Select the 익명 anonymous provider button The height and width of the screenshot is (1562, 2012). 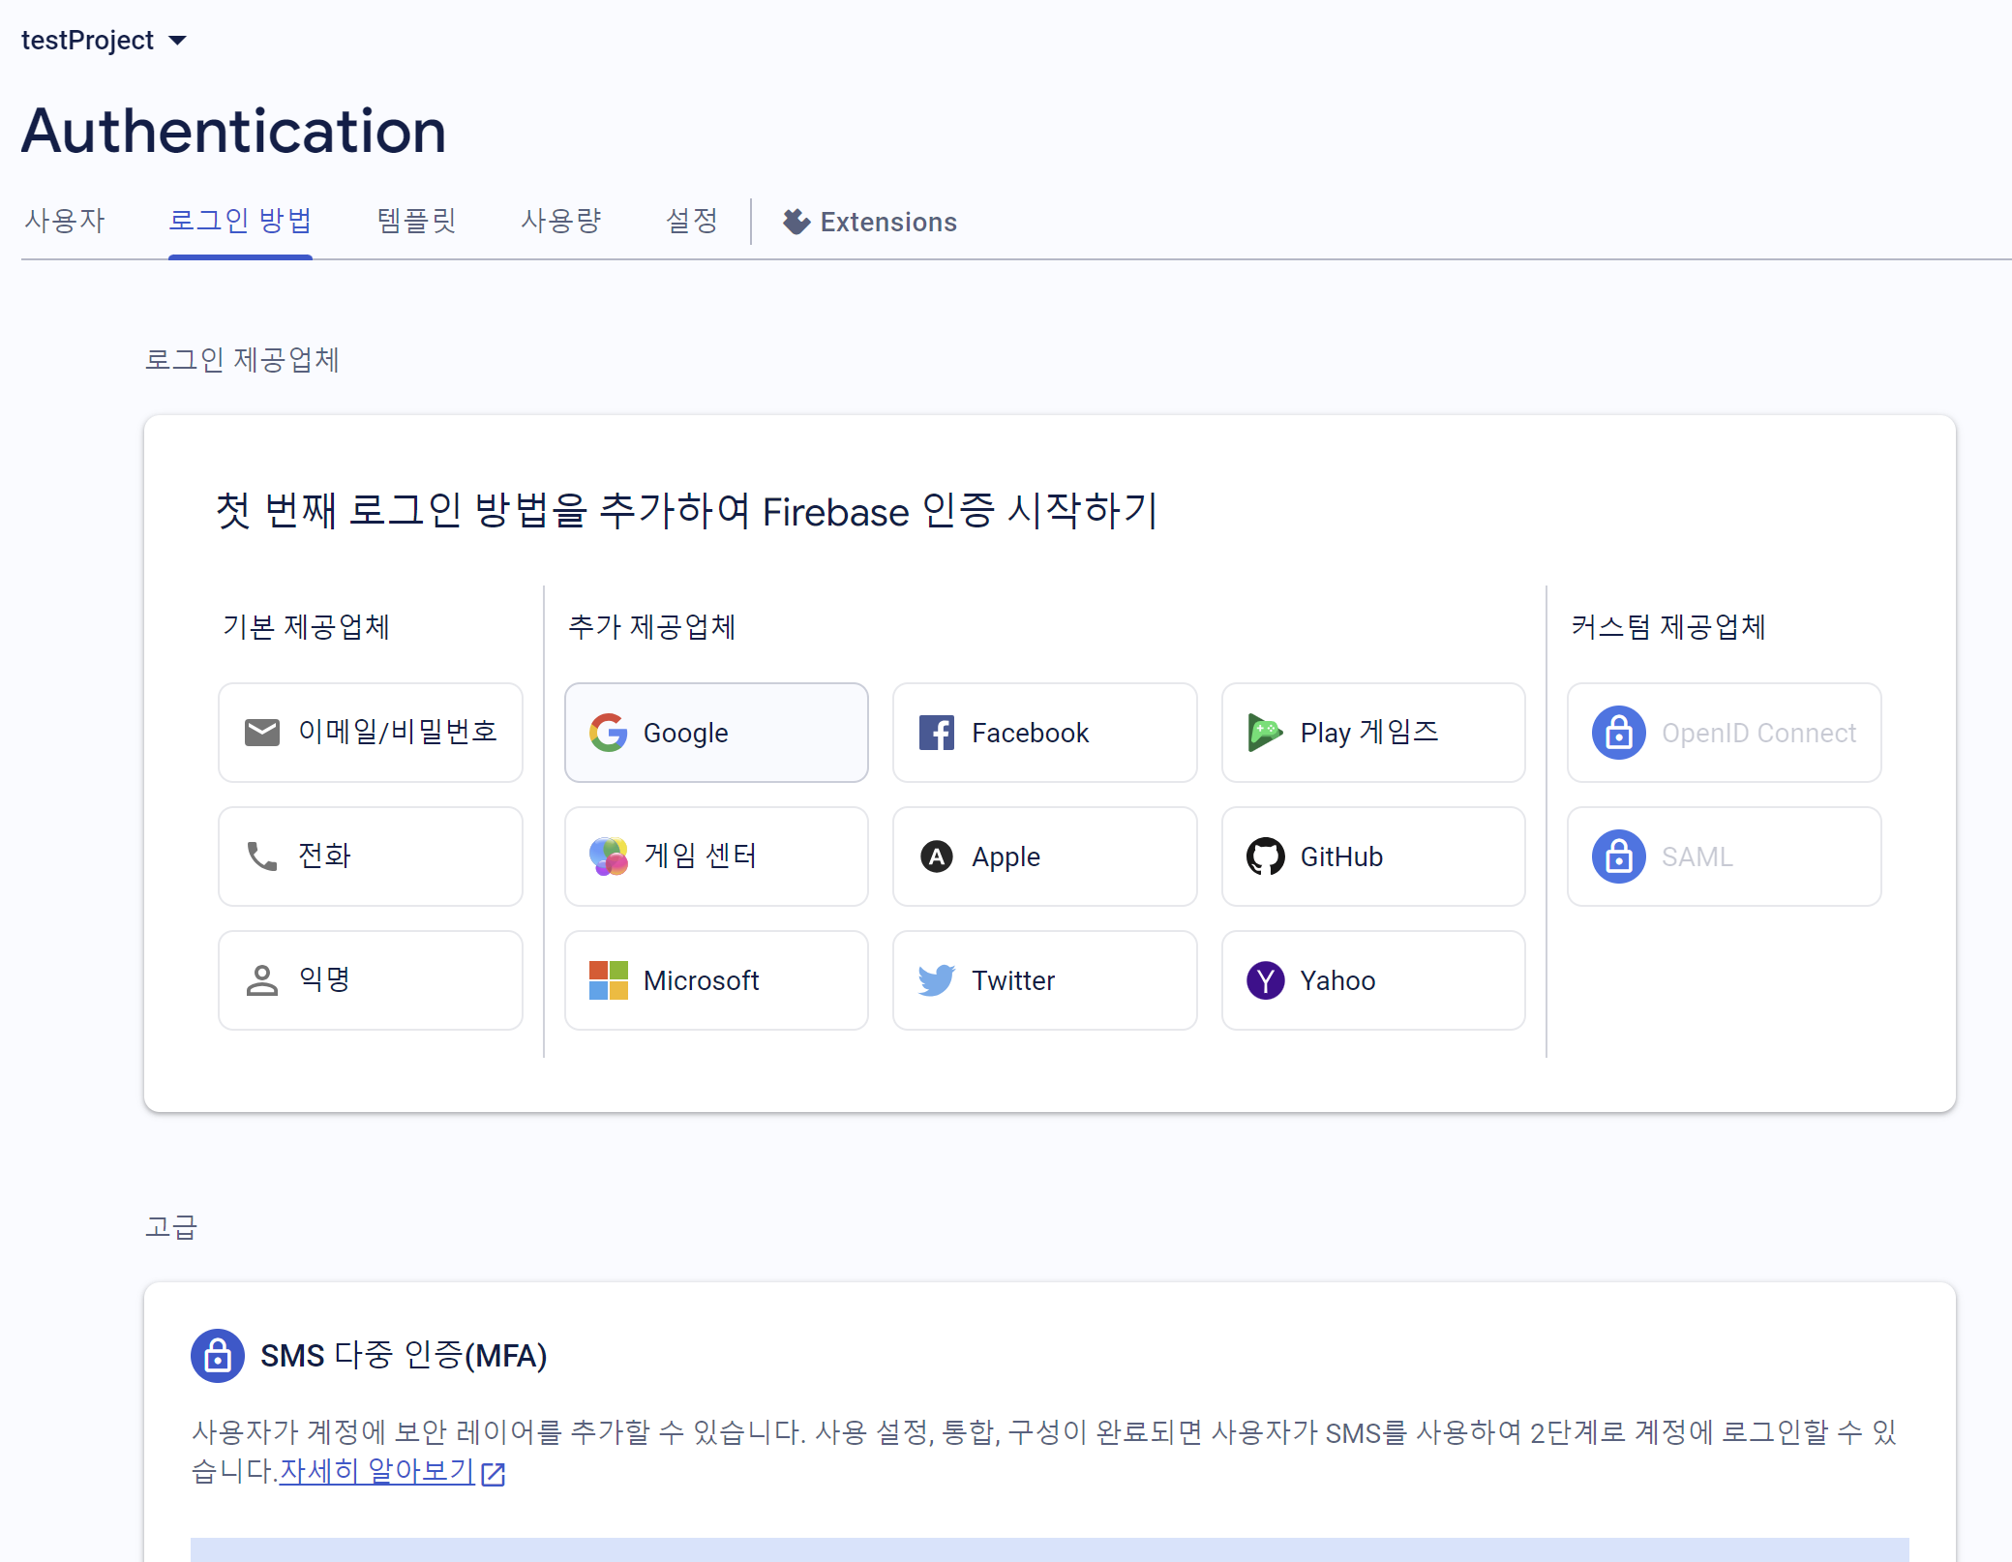[371, 980]
